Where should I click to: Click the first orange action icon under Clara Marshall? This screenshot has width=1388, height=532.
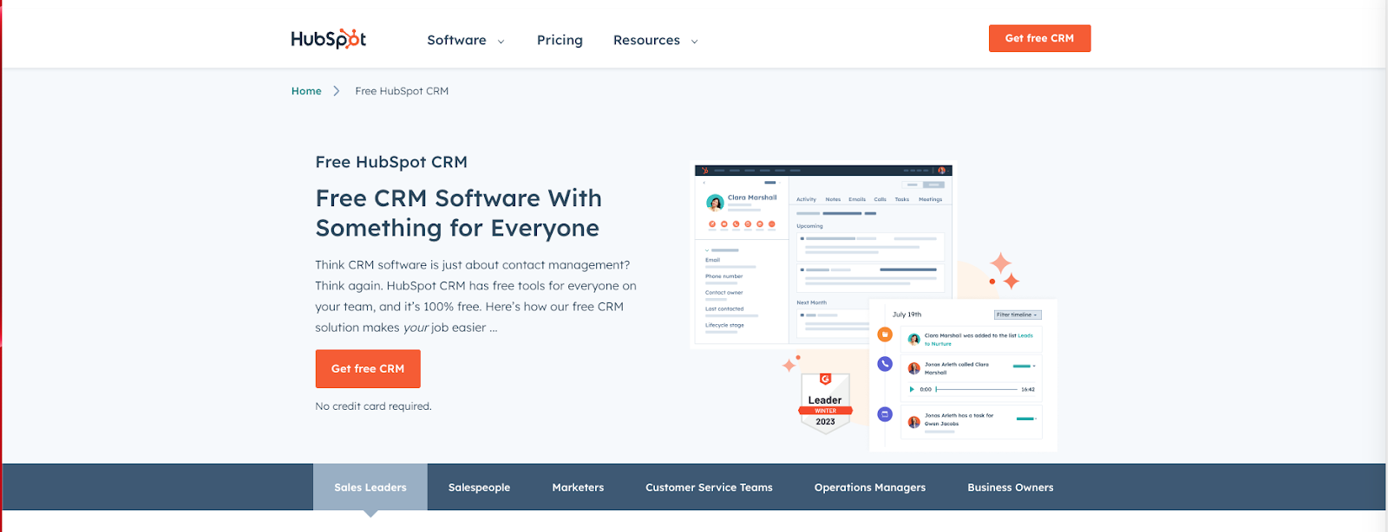pyautogui.click(x=712, y=224)
